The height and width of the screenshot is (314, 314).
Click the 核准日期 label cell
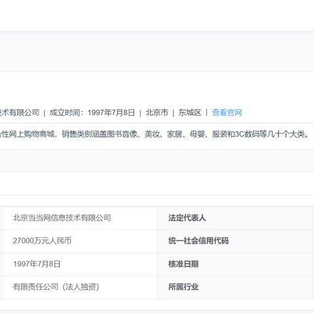[235, 264]
